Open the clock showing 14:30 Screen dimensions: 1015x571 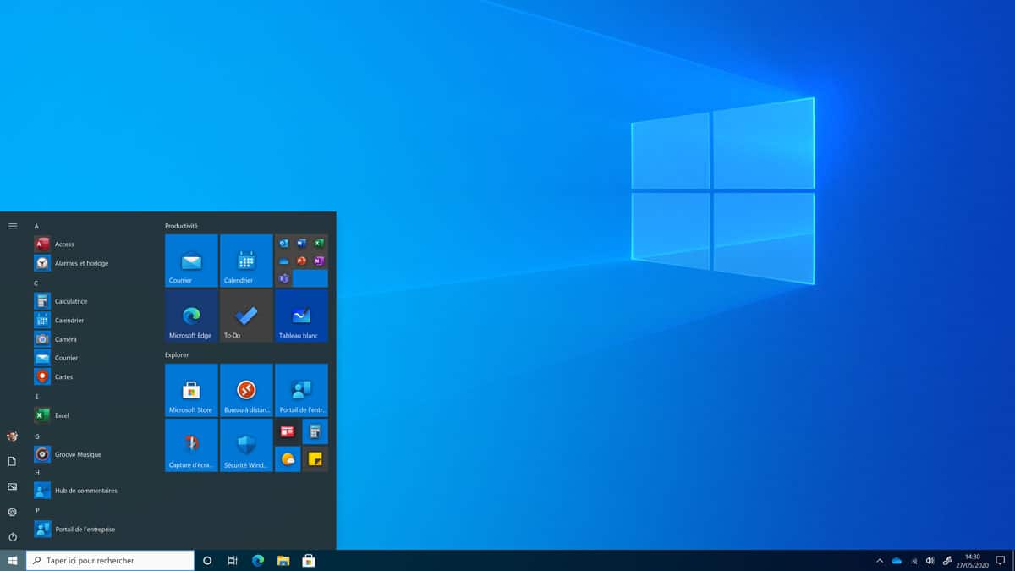pos(973,560)
